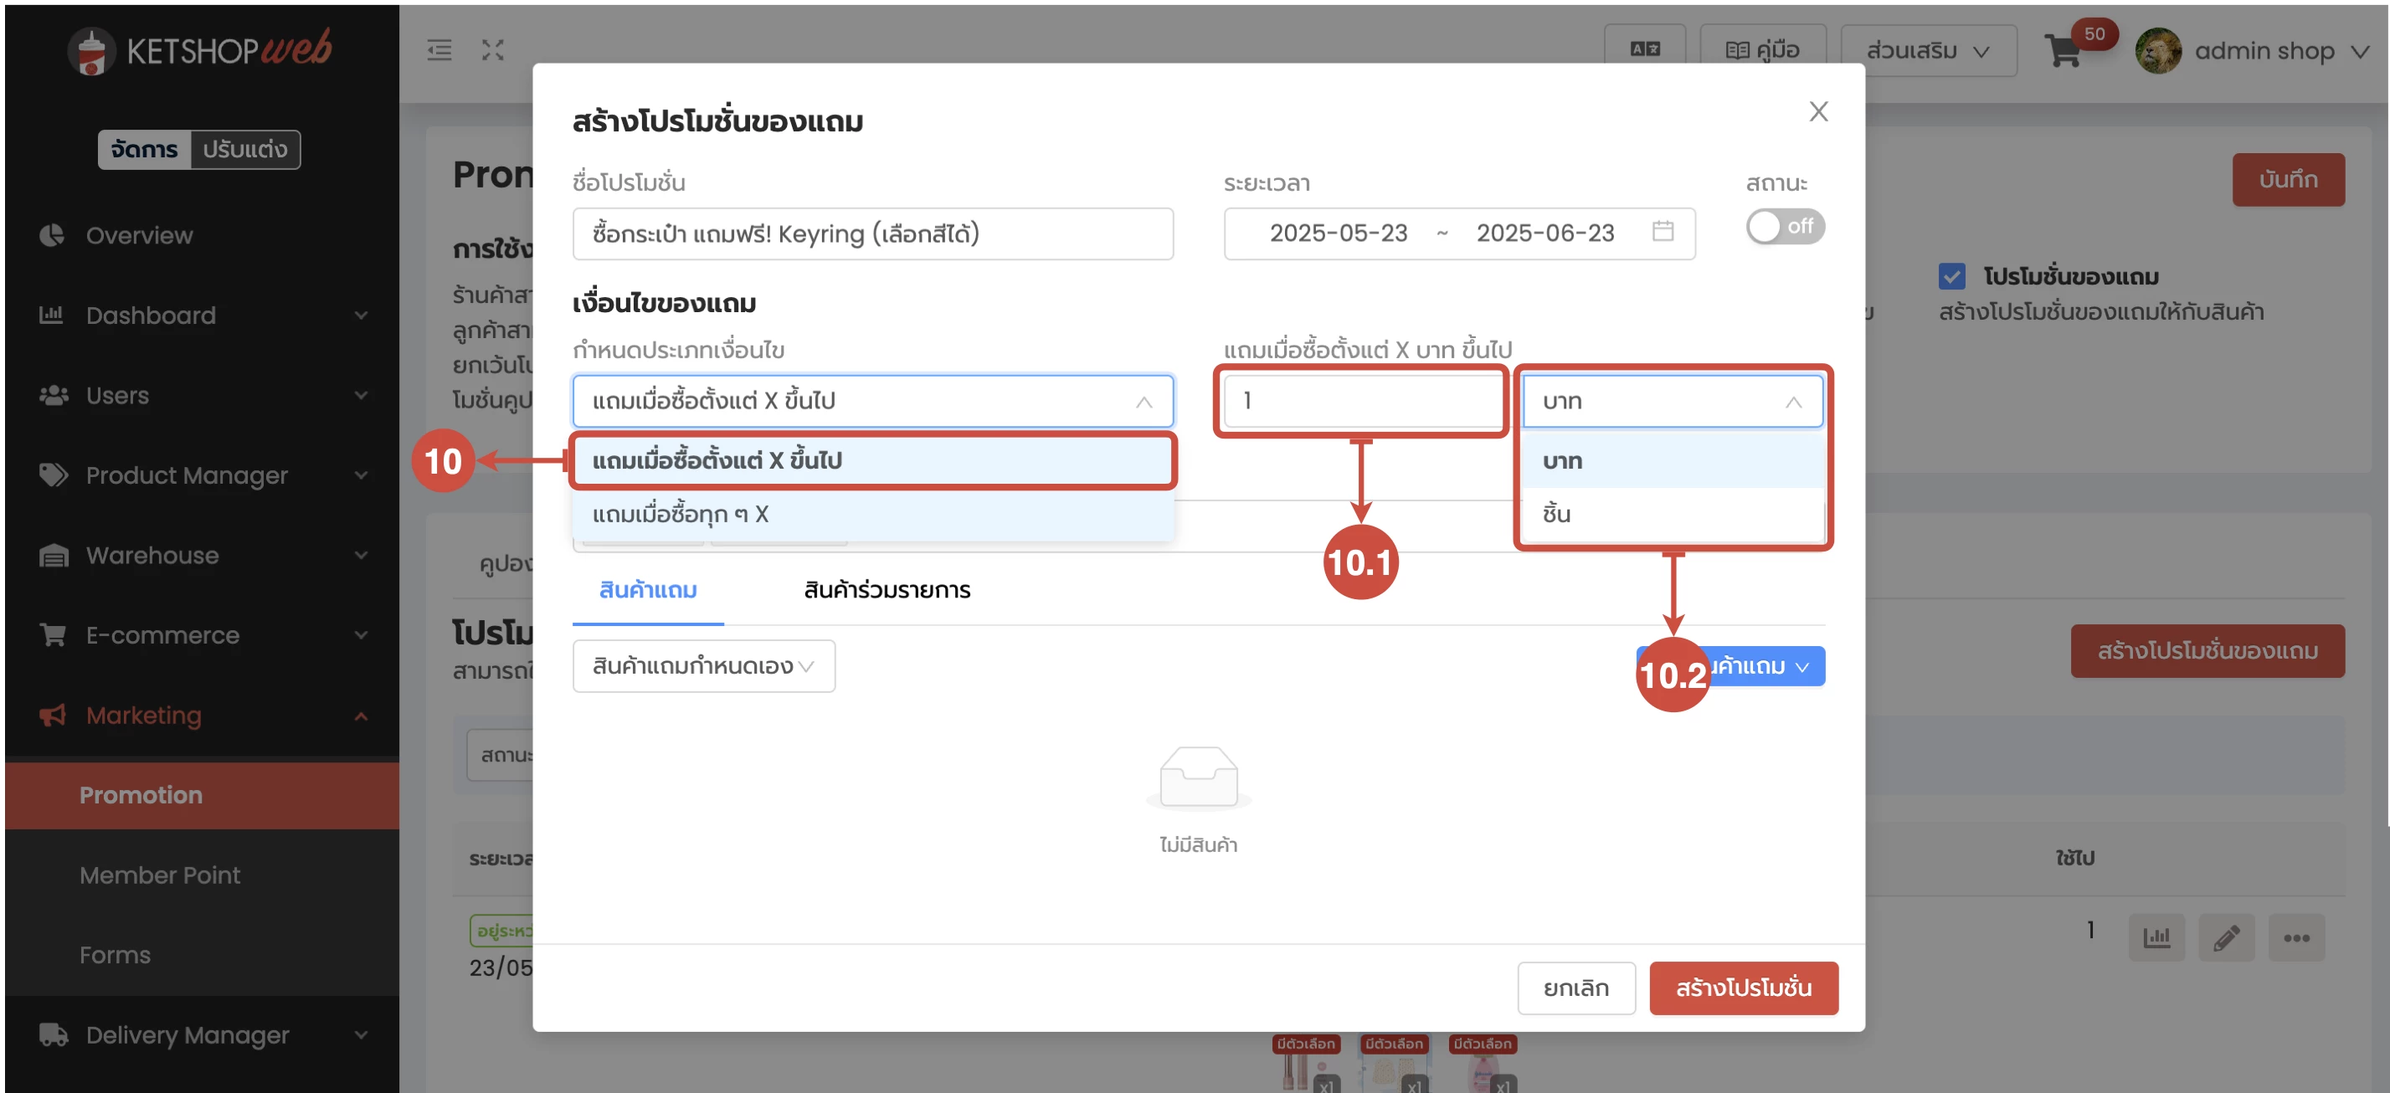Enable the promotion status toggle
The image size is (2390, 1093).
tap(1784, 227)
